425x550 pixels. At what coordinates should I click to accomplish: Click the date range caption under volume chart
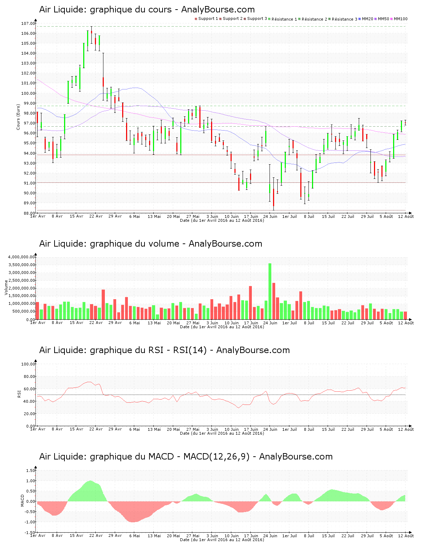point(222,327)
